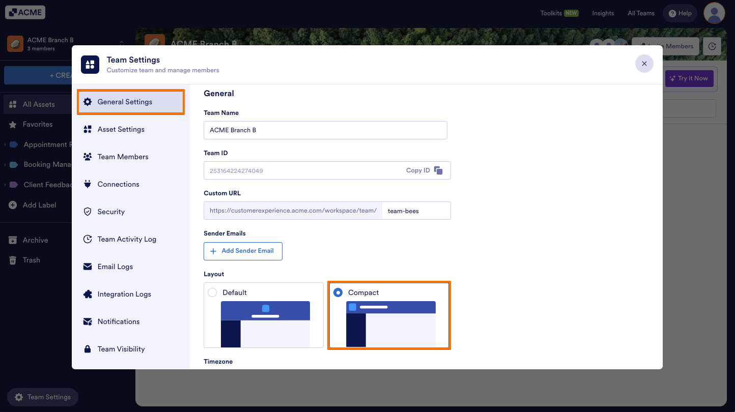The height and width of the screenshot is (412, 735).
Task: Click the Default layout preview thumbnail
Action: tap(265, 324)
